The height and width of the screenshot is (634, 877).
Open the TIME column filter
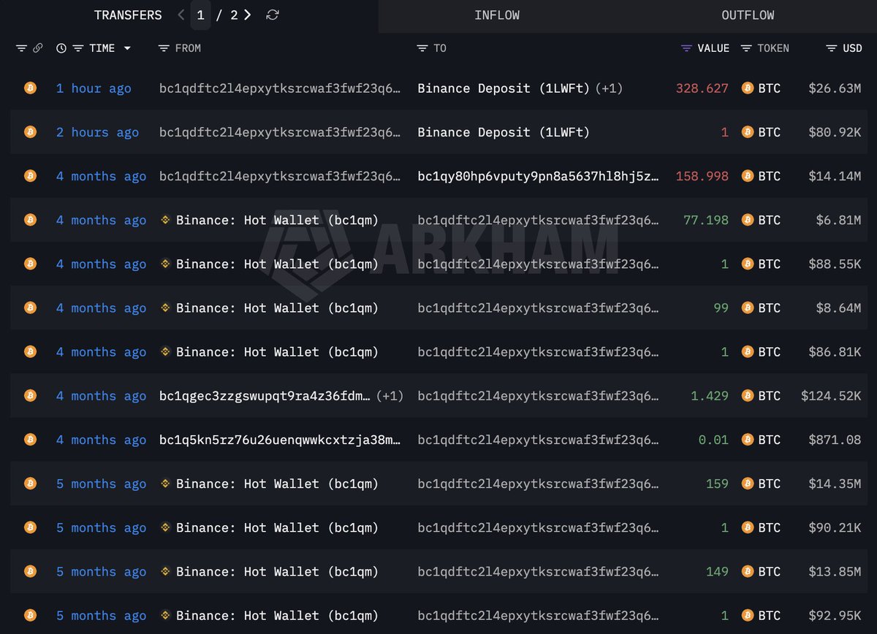(77, 48)
